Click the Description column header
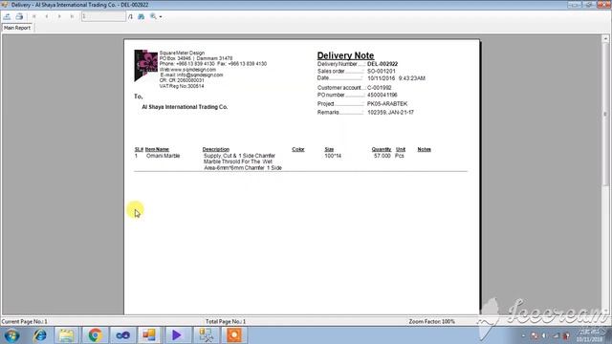 click(216, 149)
